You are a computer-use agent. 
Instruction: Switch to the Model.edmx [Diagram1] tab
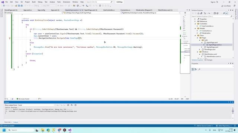144,10
